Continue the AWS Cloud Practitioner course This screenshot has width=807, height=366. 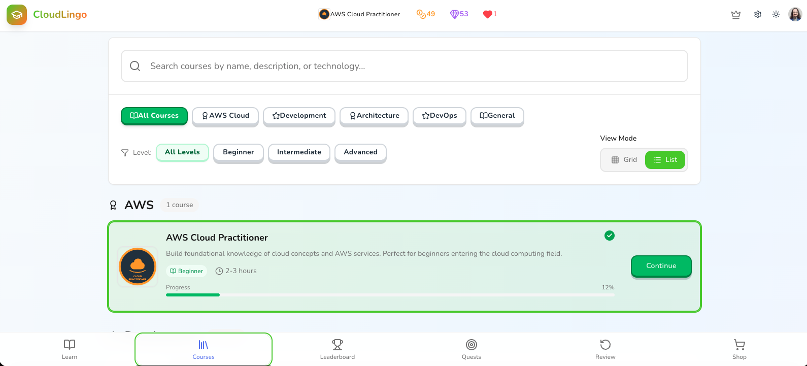[661, 266]
